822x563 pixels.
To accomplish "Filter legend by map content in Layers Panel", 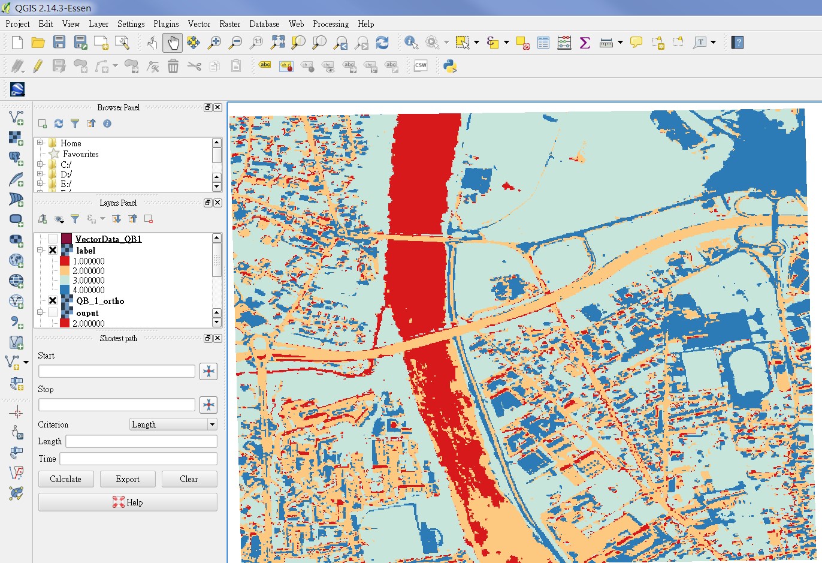I will (x=74, y=219).
